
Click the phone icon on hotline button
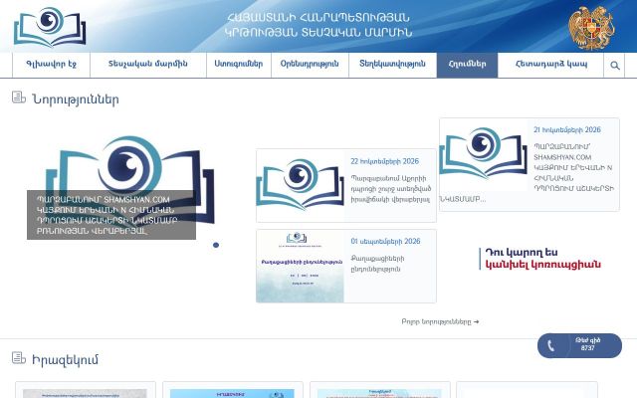click(550, 345)
